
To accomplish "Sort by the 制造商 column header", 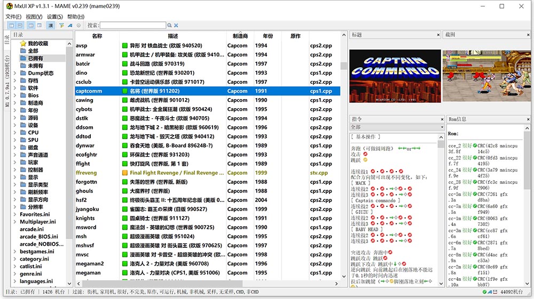I will coord(240,36).
